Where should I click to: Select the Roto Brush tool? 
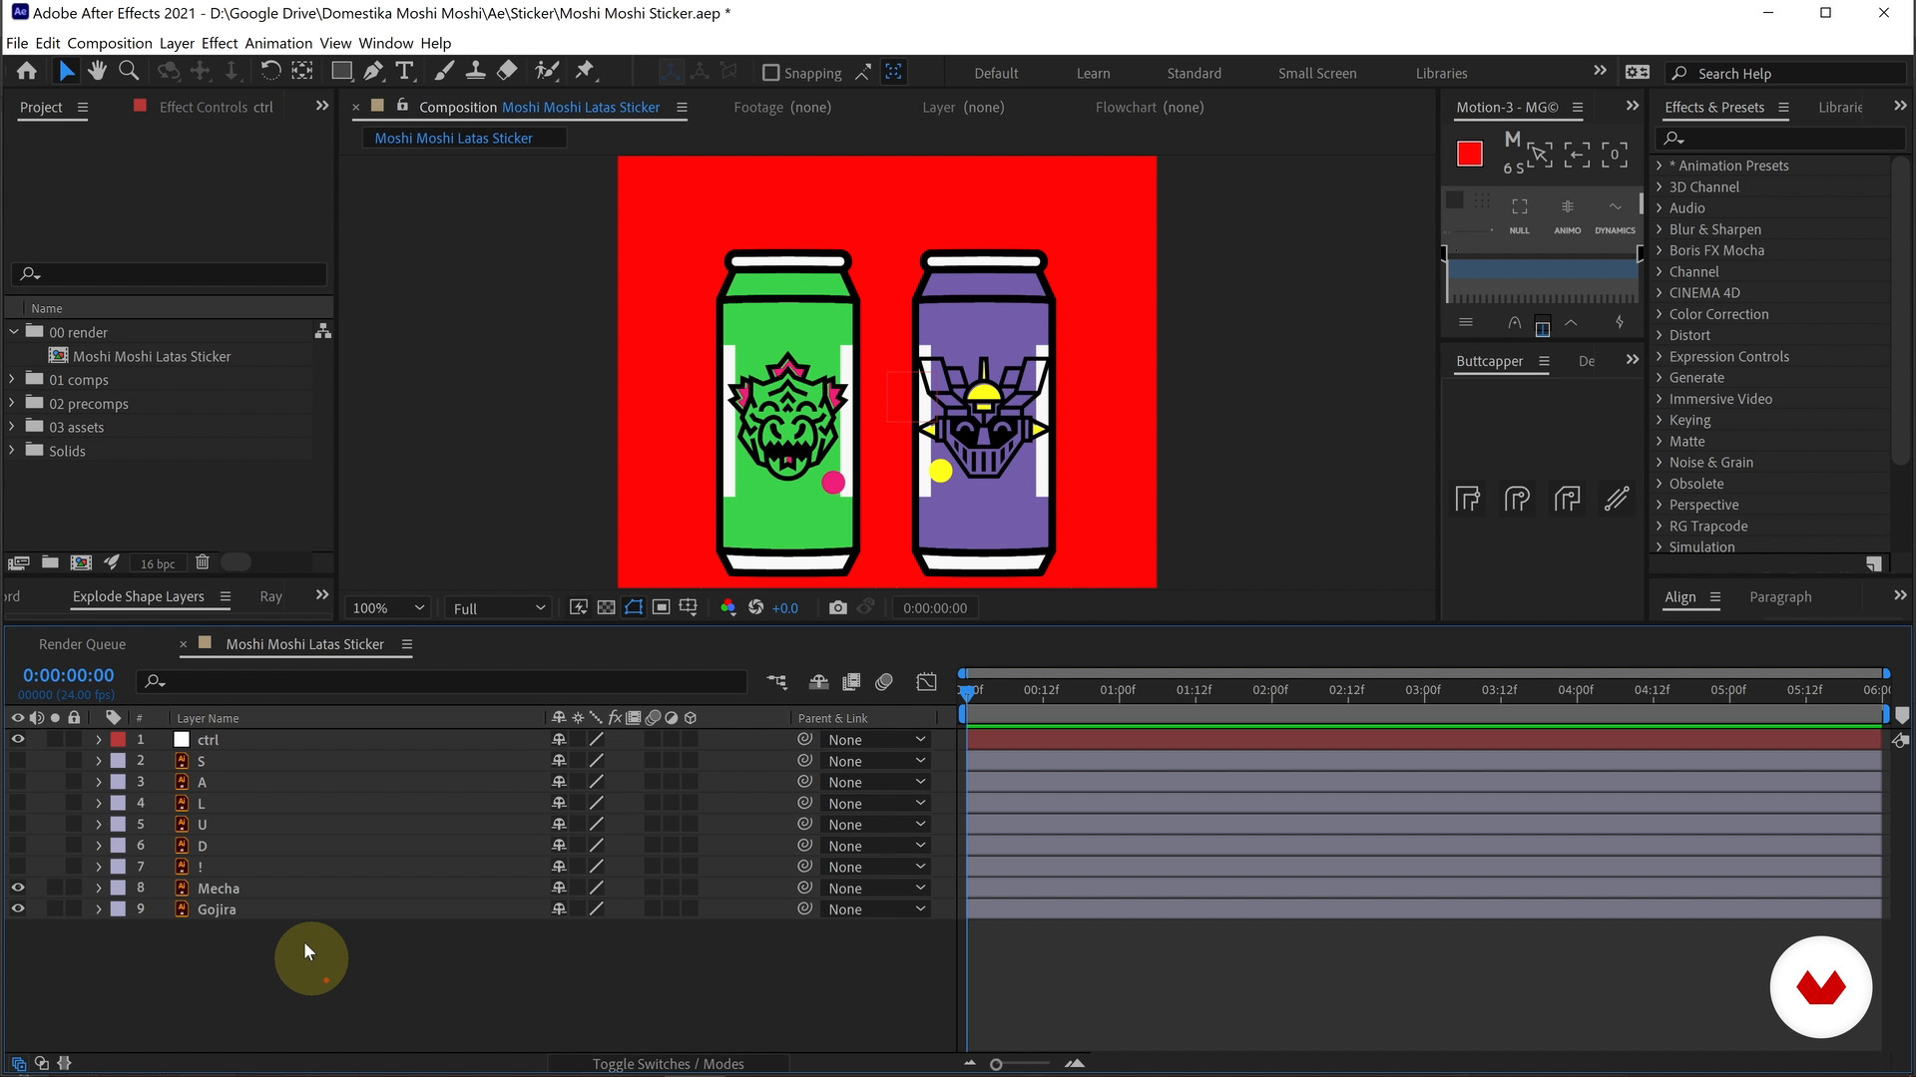tap(547, 71)
